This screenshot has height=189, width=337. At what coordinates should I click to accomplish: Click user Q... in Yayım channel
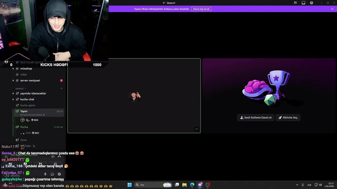(29, 120)
